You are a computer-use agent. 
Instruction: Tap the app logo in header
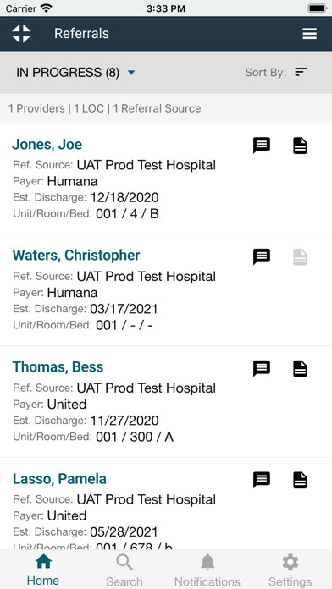[x=21, y=34]
